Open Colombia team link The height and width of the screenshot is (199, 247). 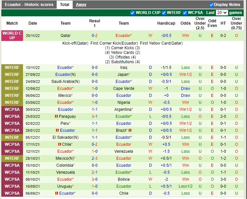point(66,165)
